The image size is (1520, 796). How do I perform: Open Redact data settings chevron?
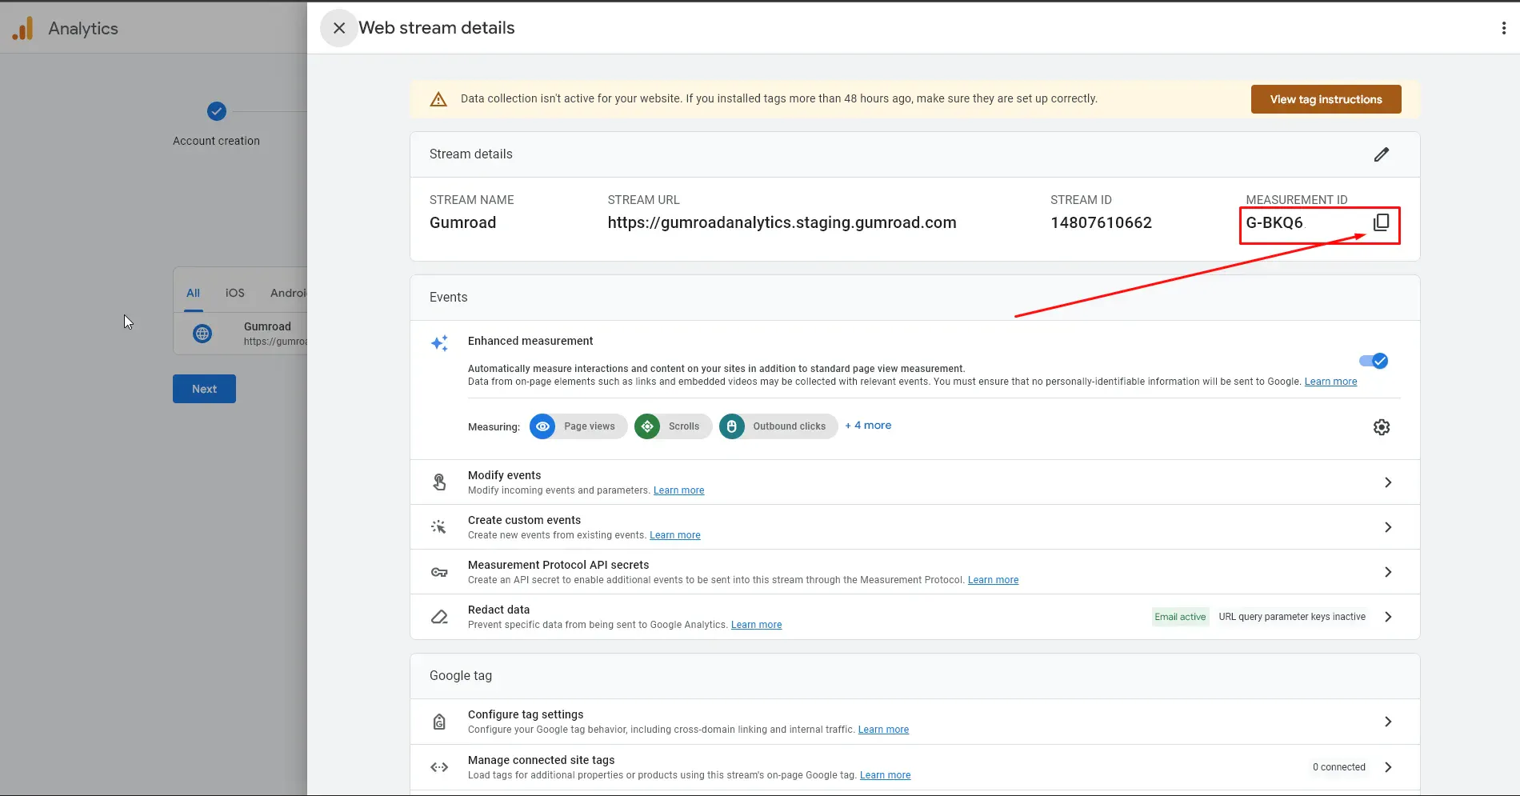click(x=1388, y=617)
